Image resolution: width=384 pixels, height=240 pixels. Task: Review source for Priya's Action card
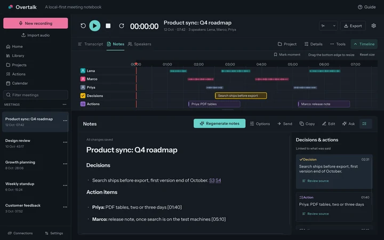click(x=315, y=214)
